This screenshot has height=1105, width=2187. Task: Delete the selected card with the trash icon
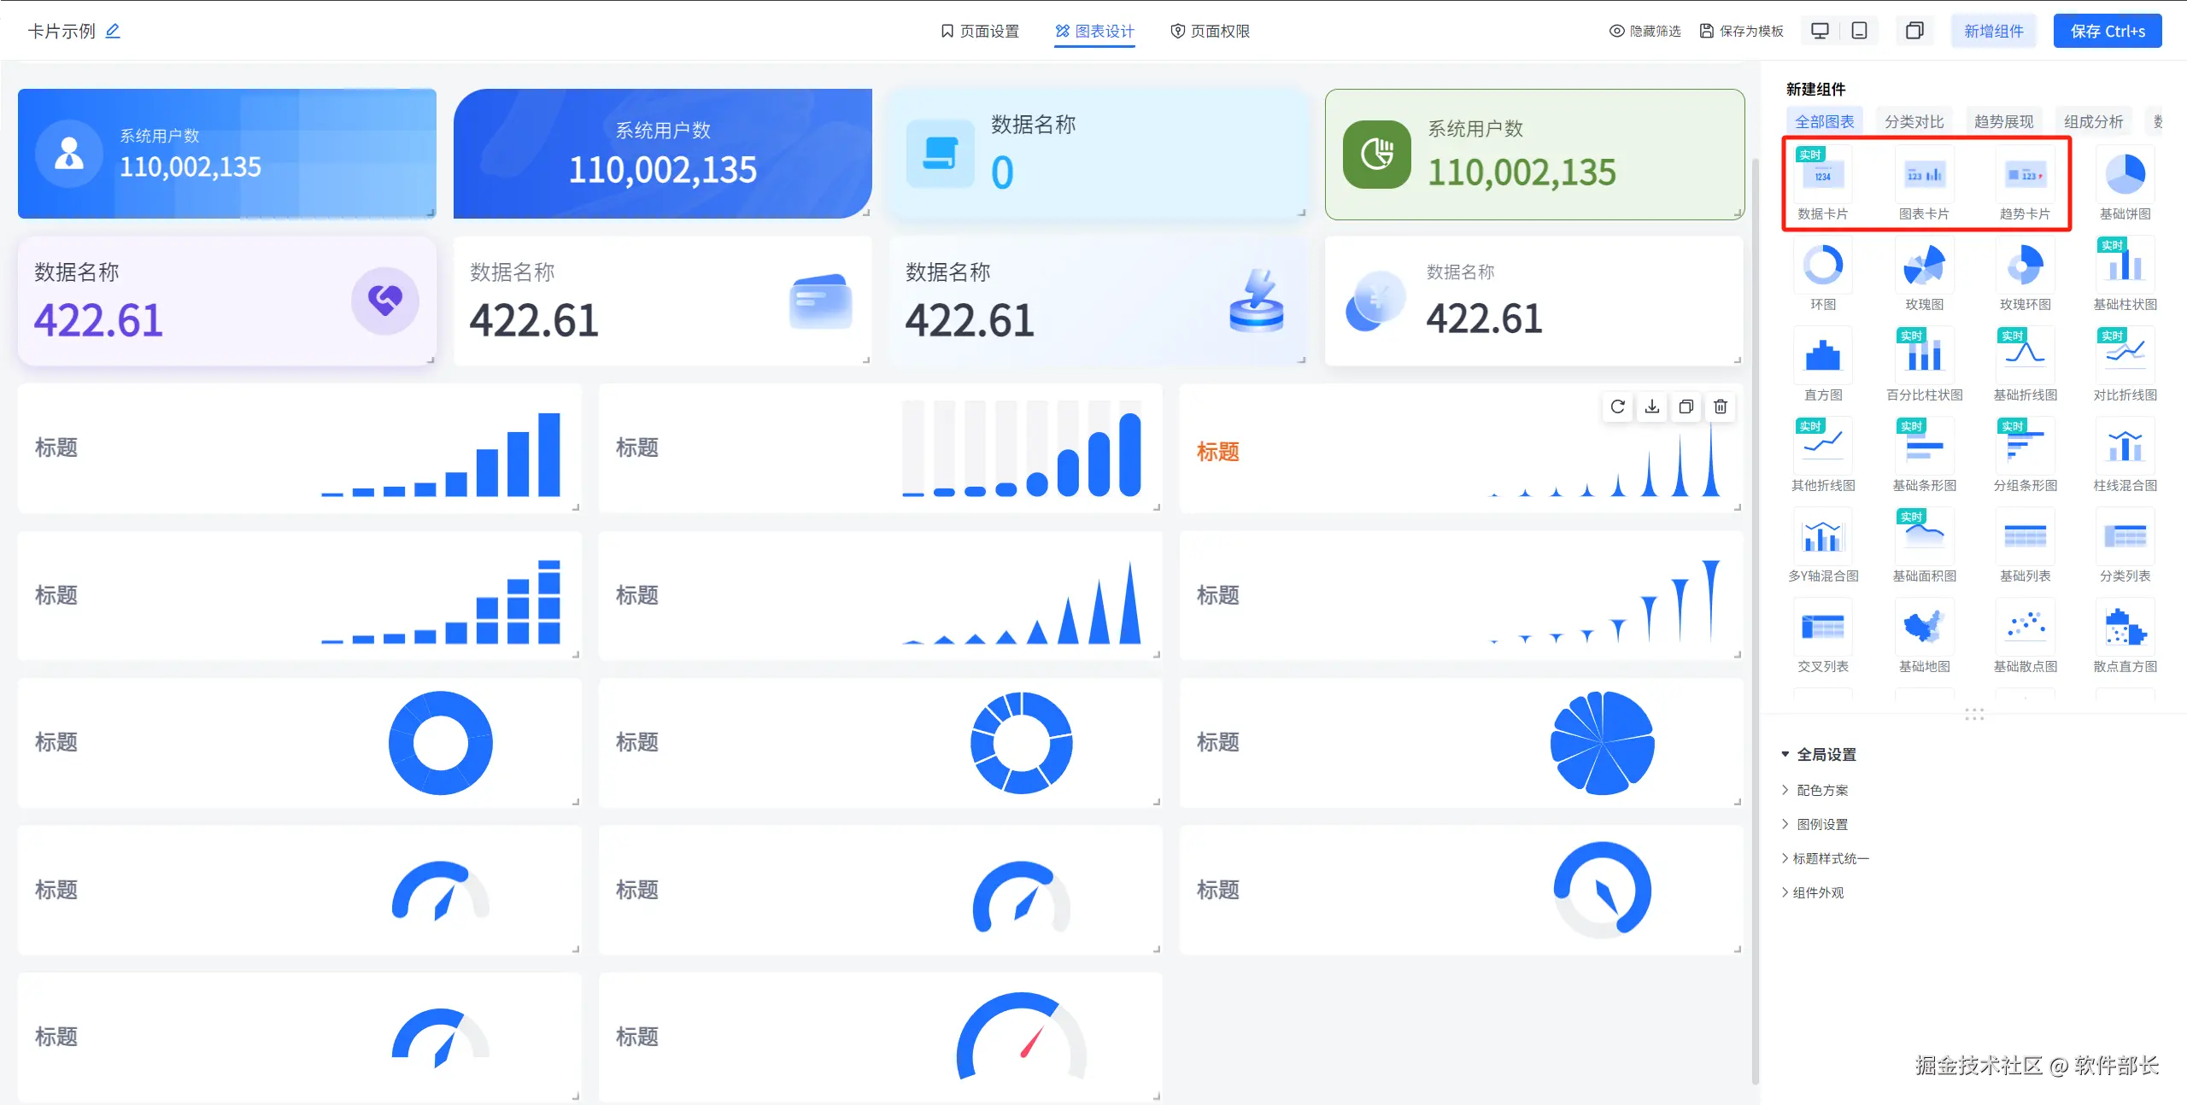click(x=1721, y=406)
